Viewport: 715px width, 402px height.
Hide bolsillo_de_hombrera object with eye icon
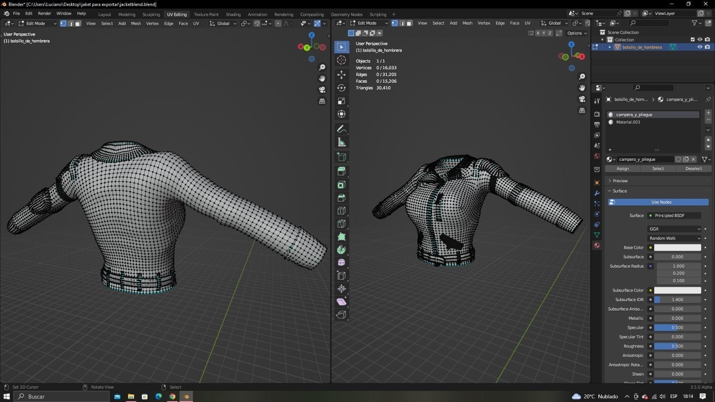coord(700,47)
